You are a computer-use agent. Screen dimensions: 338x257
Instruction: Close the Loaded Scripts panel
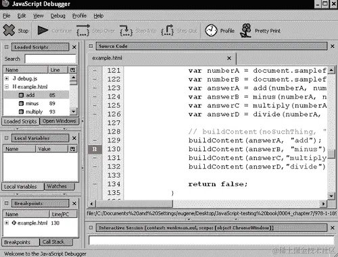74,47
